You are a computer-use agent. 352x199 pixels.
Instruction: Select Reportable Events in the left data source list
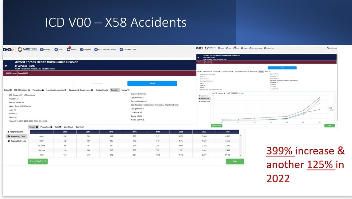tap(16, 141)
